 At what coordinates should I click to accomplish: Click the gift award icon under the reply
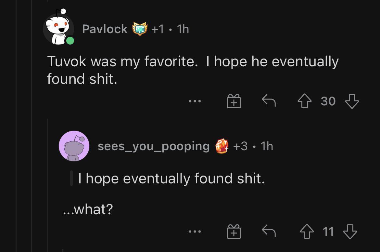click(x=233, y=232)
